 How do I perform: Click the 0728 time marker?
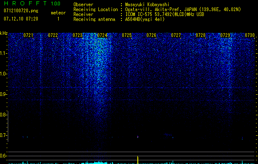(x=201, y=35)
